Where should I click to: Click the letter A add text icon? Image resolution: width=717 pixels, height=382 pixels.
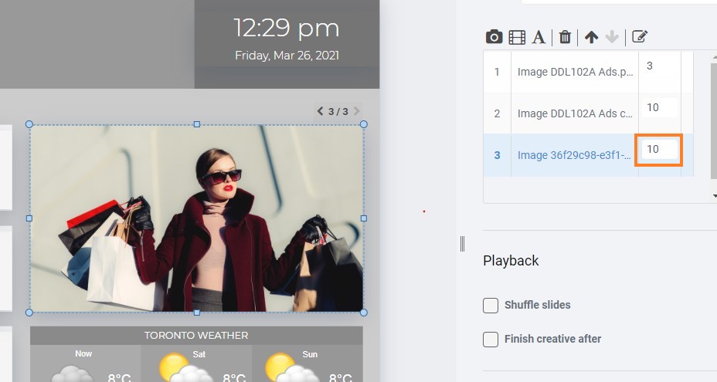point(539,37)
